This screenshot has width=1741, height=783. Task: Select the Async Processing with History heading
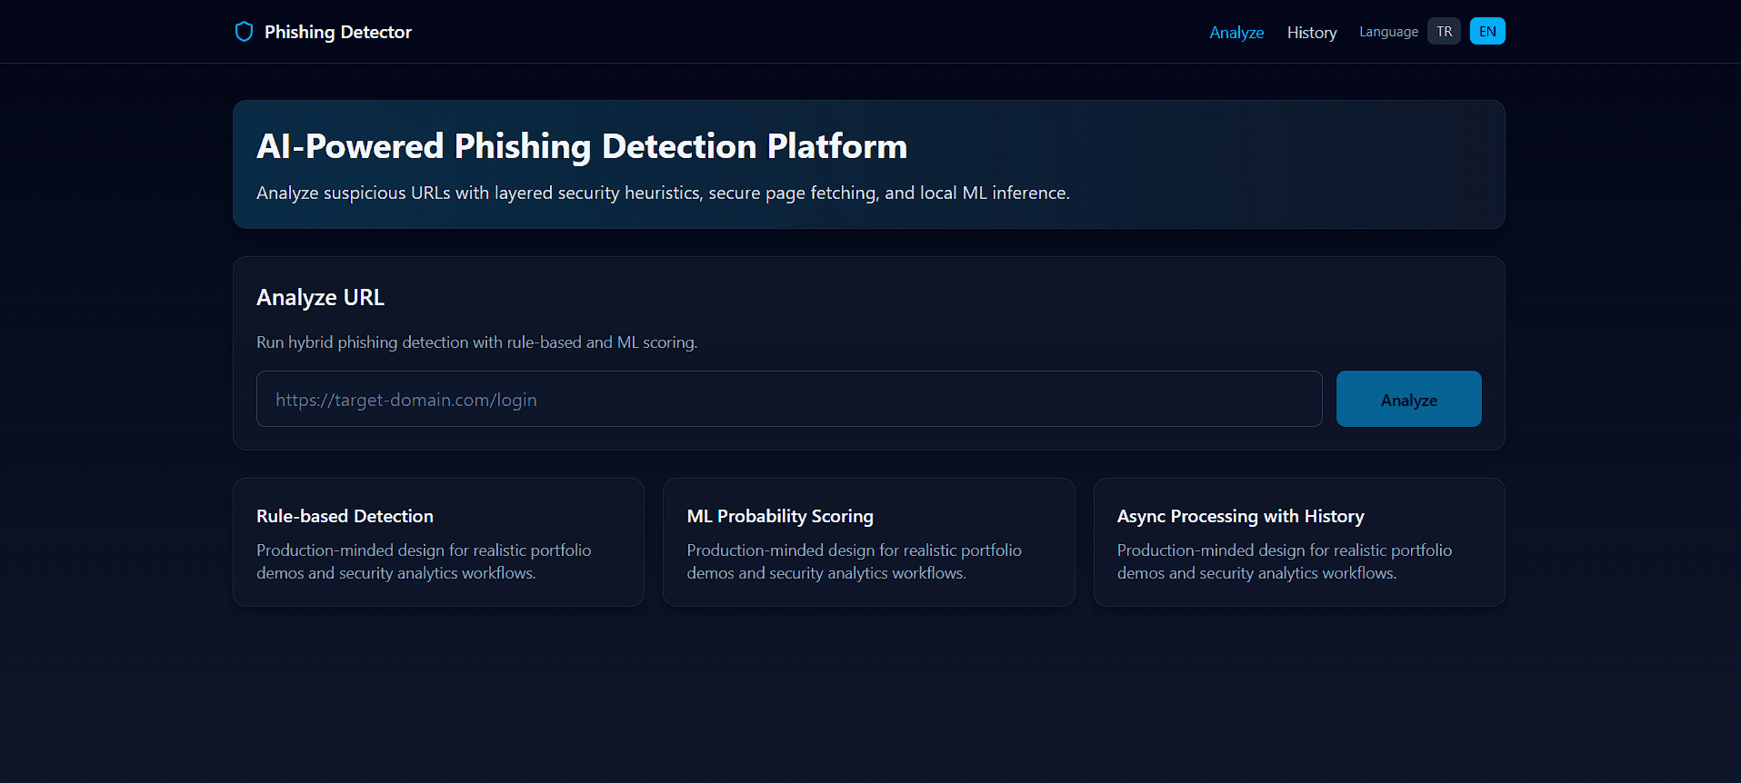[1240, 516]
